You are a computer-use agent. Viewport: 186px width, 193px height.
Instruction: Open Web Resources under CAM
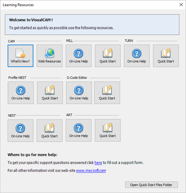[x=50, y=56]
